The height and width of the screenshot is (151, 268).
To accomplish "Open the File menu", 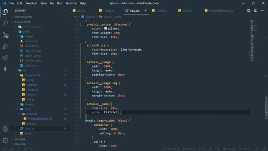I will pyautogui.click(x=12, y=3).
